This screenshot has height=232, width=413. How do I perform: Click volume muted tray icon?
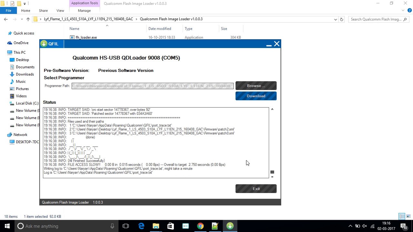pos(365,226)
